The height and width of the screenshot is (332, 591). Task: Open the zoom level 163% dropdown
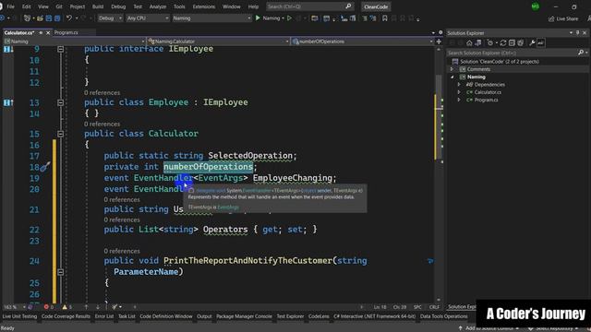point(15,307)
